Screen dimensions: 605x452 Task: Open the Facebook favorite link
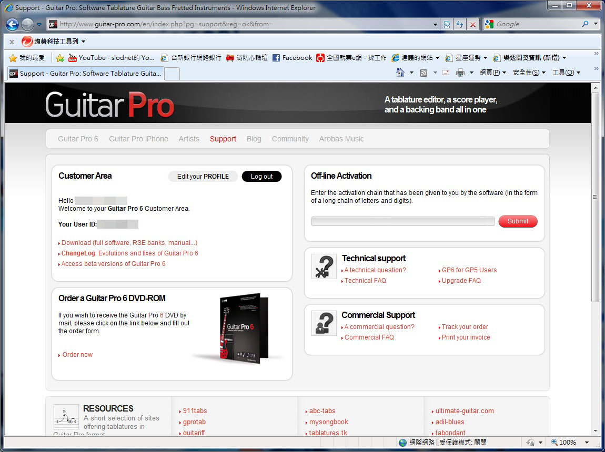(292, 58)
